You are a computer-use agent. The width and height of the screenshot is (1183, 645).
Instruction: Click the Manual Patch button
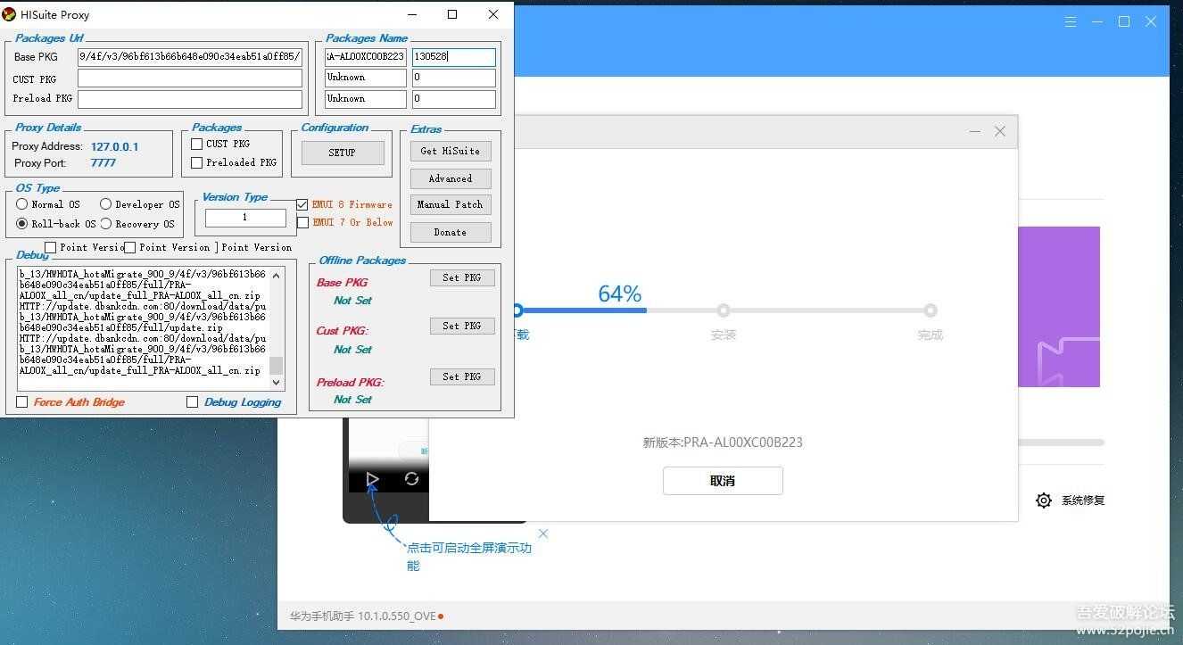click(x=451, y=204)
